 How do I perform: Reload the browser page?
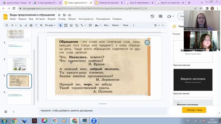(x=14, y=8)
